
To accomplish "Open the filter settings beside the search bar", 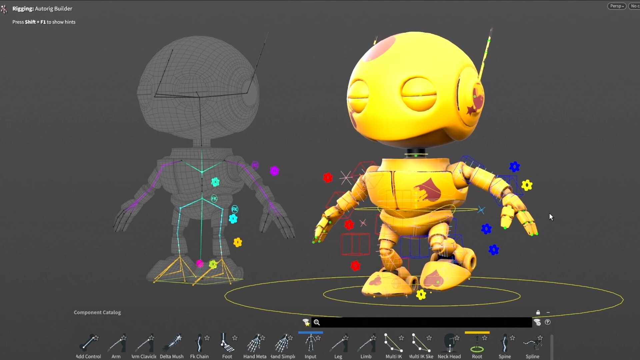I will (x=537, y=322).
